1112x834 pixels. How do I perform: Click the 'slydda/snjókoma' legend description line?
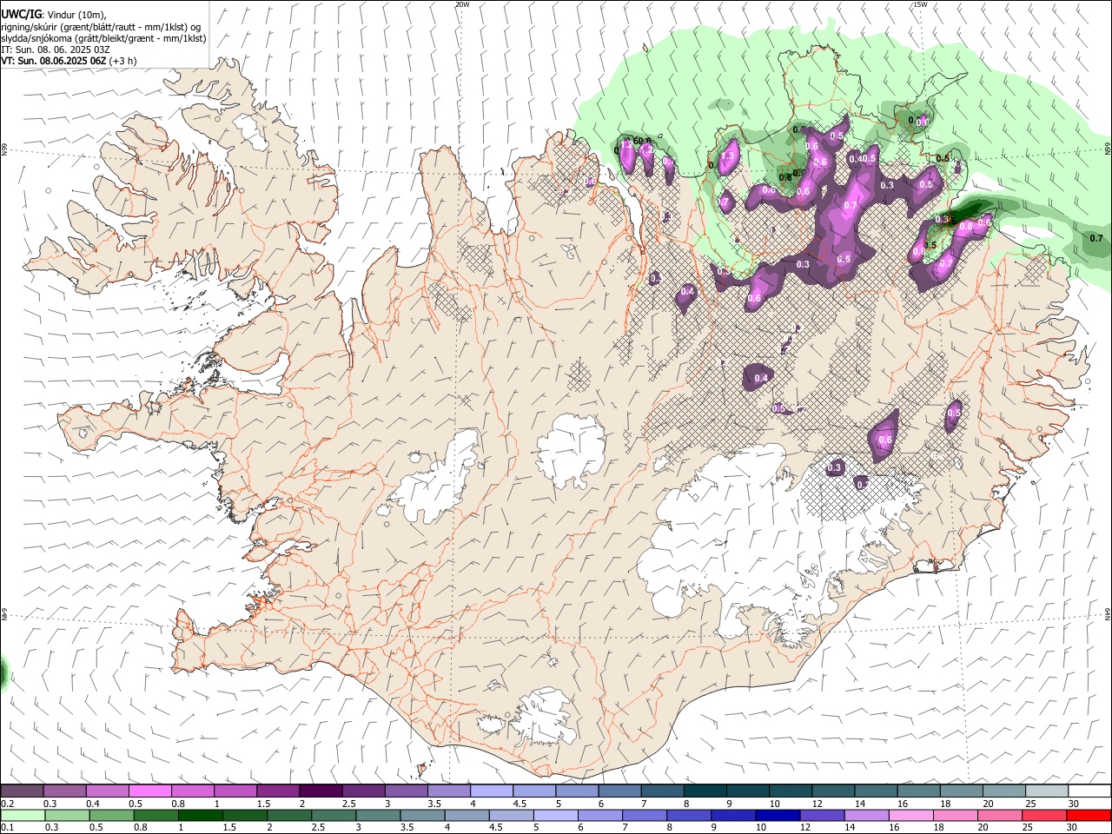point(103,38)
